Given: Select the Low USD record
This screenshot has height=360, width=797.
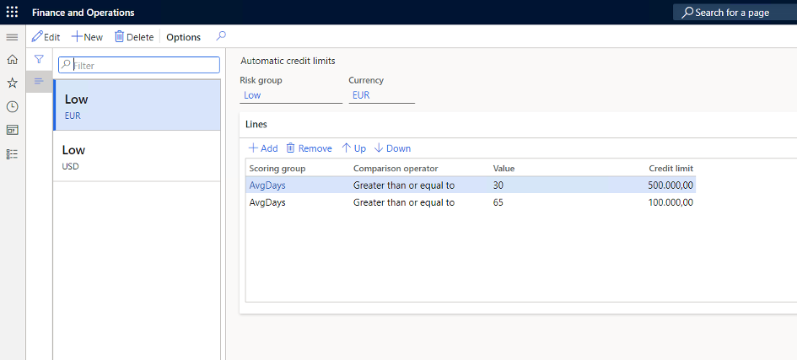Looking at the screenshot, I should click(x=137, y=156).
